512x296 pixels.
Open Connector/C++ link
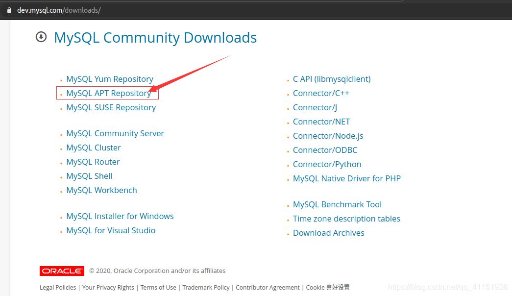pos(321,93)
